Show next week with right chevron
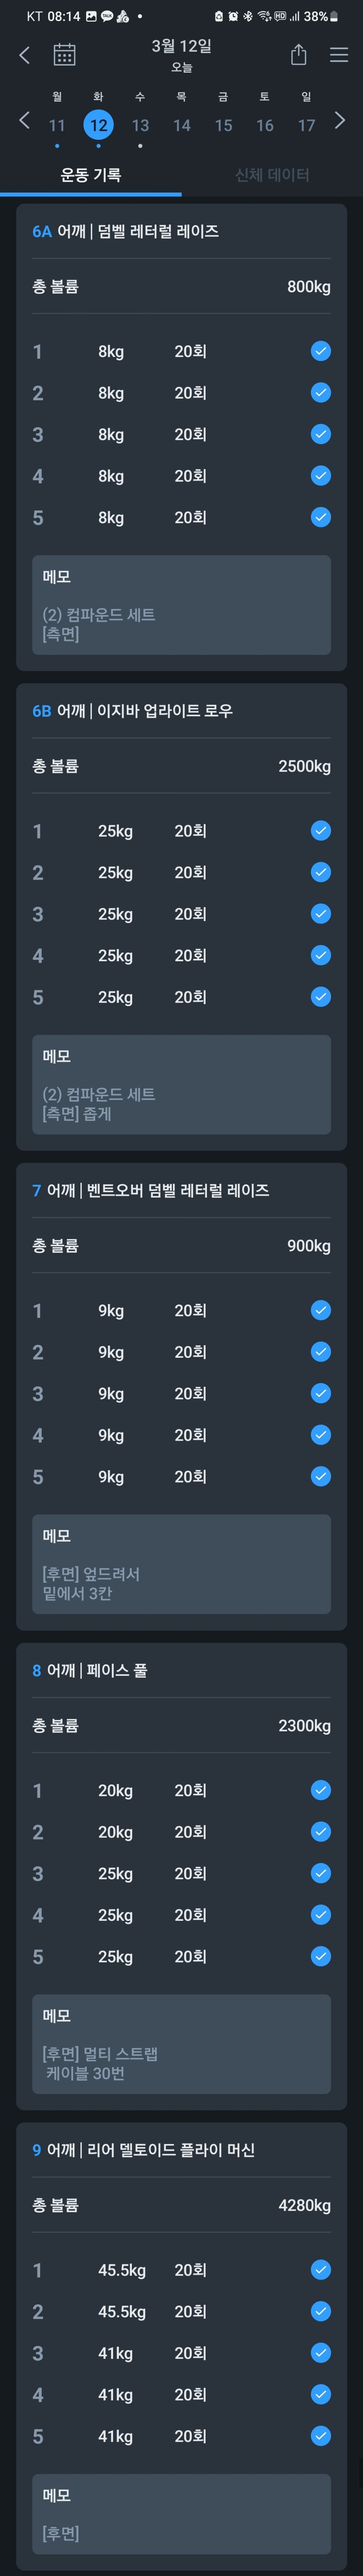Screen dimensions: 363x2576 click(340, 121)
